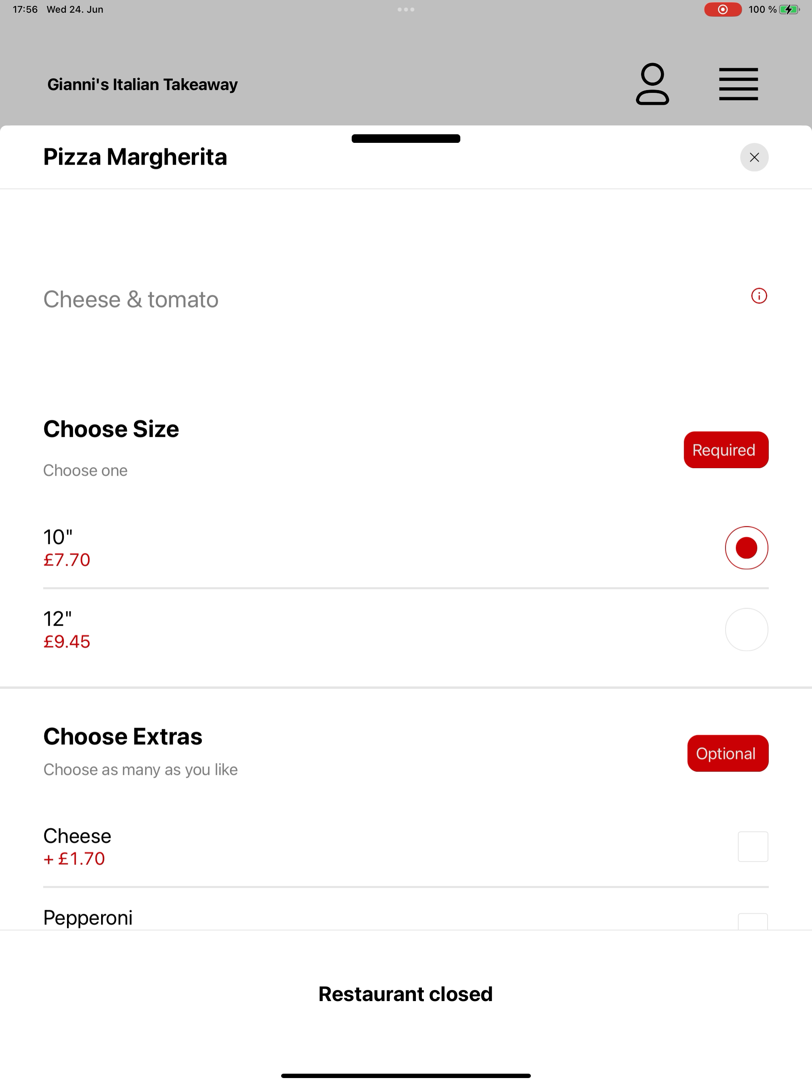Image resolution: width=812 pixels, height=1084 pixels.
Task: Open the user account profile icon
Action: pyautogui.click(x=652, y=84)
